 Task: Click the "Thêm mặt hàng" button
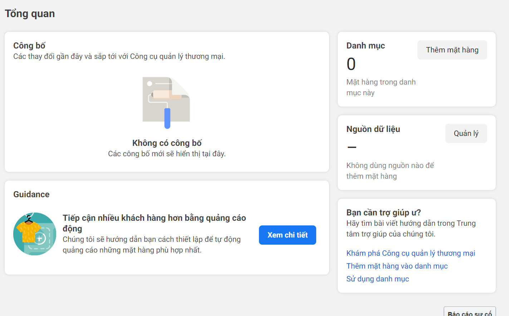click(x=452, y=50)
